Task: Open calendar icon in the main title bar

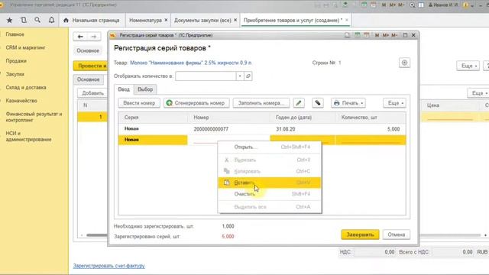Action: click(374, 5)
